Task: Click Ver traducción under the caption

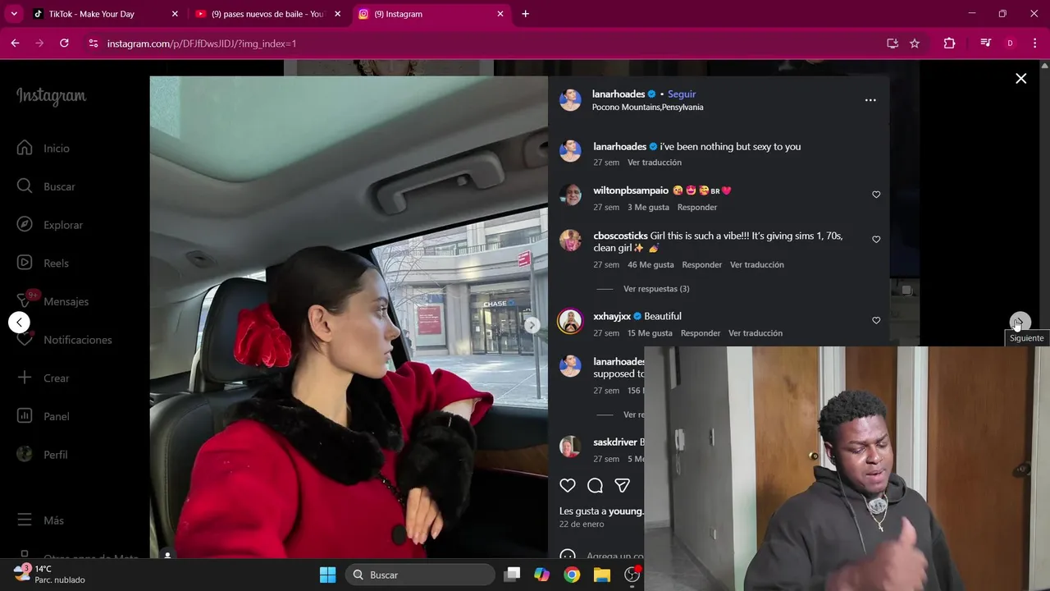Action: tap(654, 163)
